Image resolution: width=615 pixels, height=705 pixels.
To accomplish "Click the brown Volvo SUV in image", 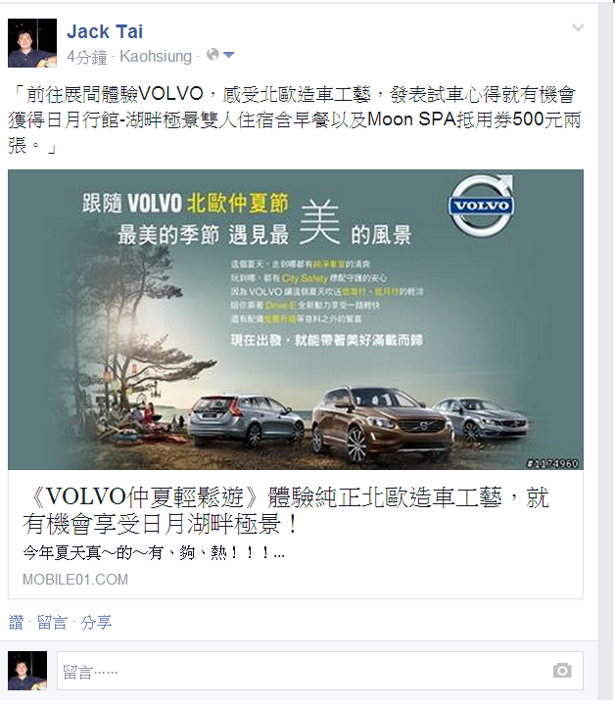I will [x=383, y=424].
